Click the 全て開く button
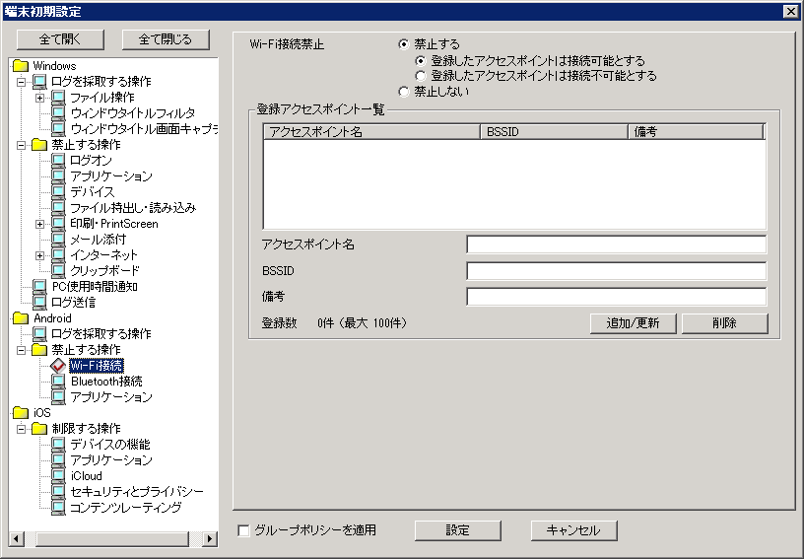Screen dimensions: 804x559 tap(60, 39)
